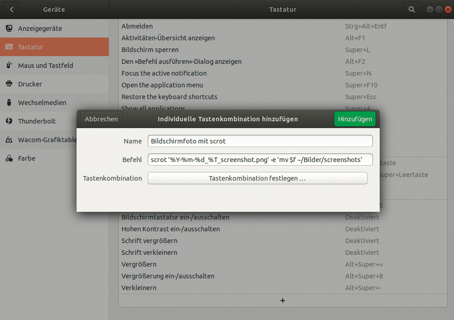Image resolution: width=454 pixels, height=320 pixels.
Task: Click the plus icon to add shortcut
Action: coord(283,301)
